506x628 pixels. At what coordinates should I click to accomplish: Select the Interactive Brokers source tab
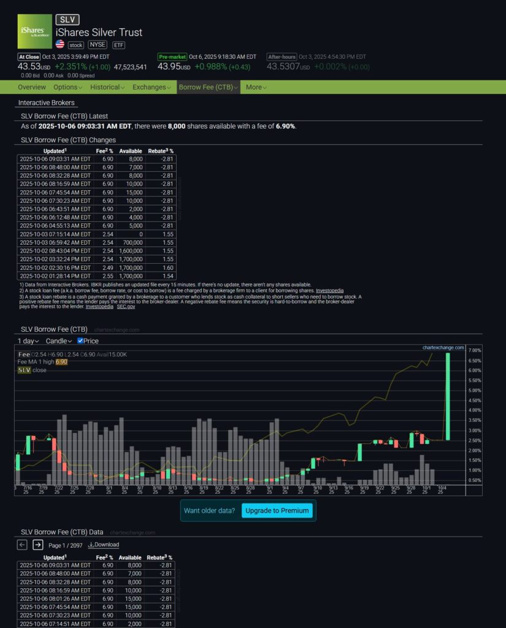click(47, 103)
